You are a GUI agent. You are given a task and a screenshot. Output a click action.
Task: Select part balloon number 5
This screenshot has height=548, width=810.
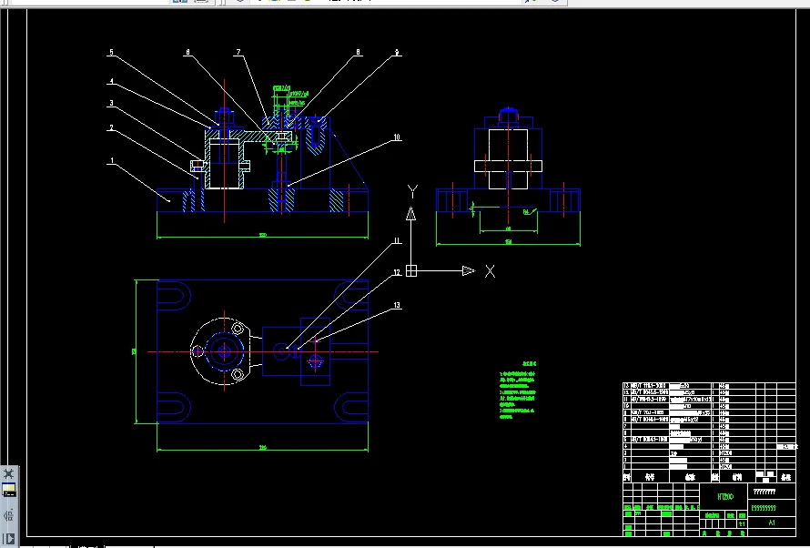point(111,52)
